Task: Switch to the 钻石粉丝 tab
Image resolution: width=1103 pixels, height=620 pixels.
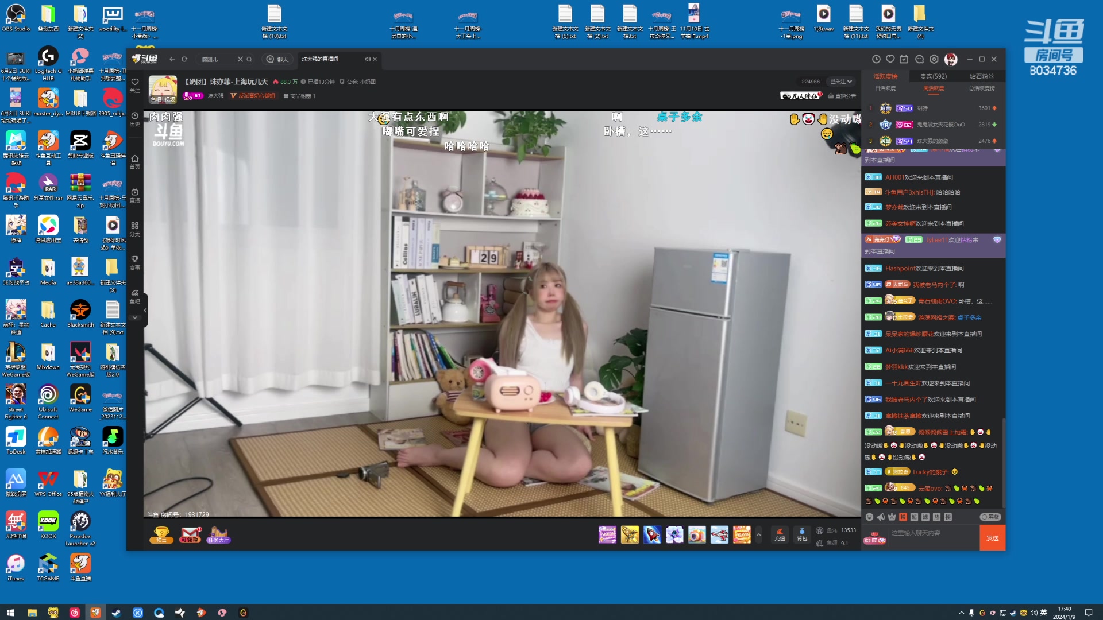Action: click(981, 76)
